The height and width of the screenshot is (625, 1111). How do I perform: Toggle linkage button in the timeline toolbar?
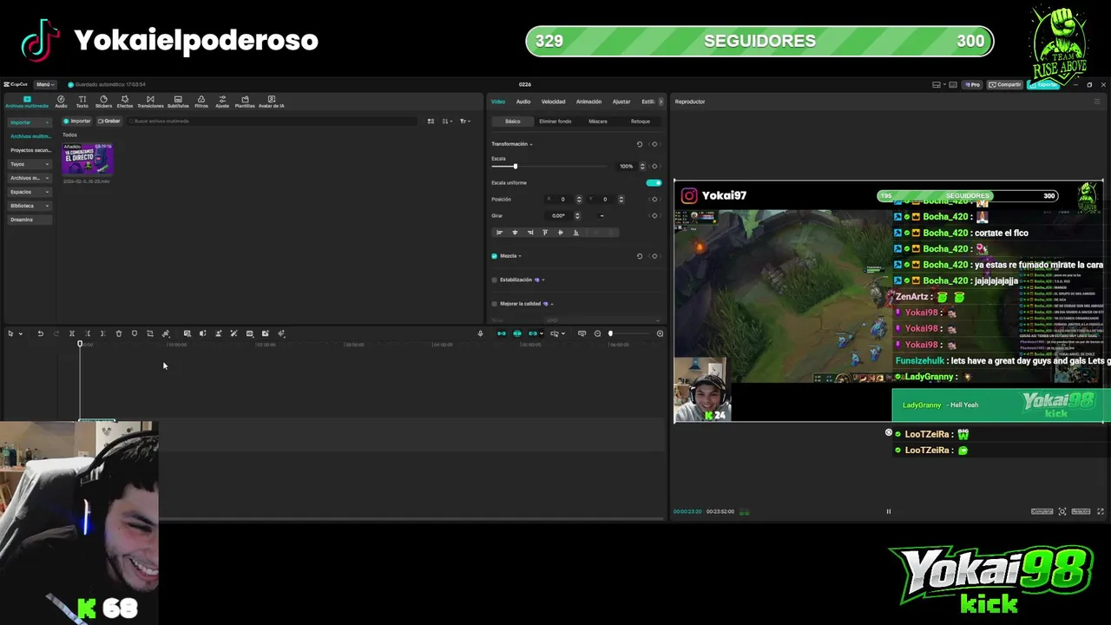(x=533, y=333)
